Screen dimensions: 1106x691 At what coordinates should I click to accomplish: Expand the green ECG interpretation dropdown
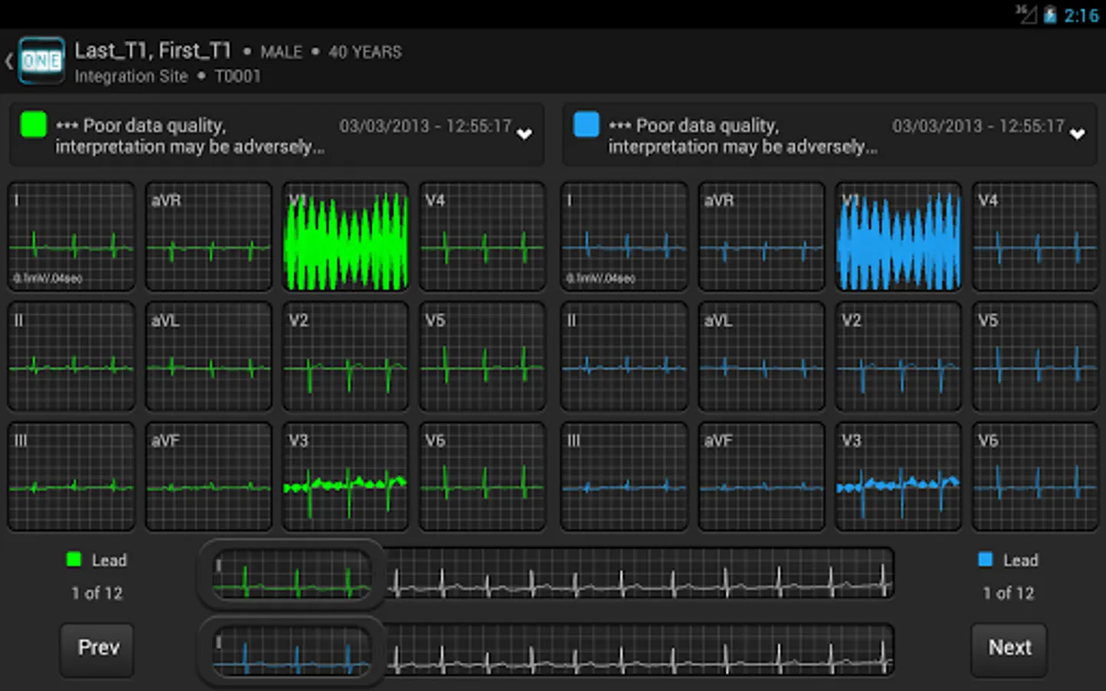525,134
